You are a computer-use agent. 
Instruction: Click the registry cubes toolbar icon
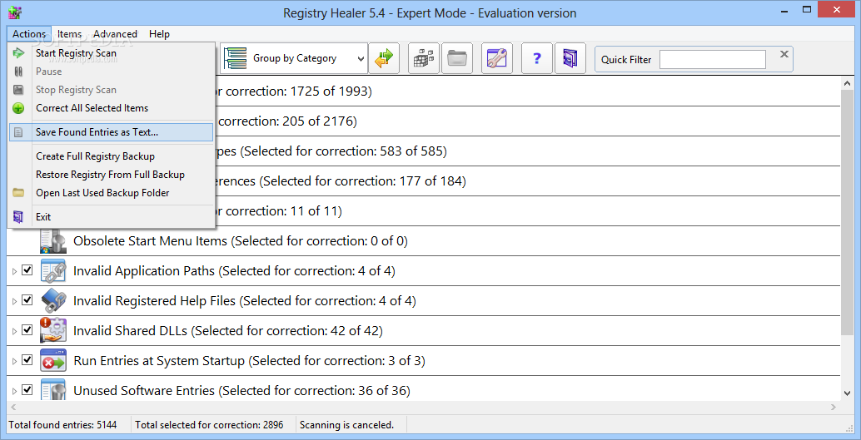pos(424,58)
